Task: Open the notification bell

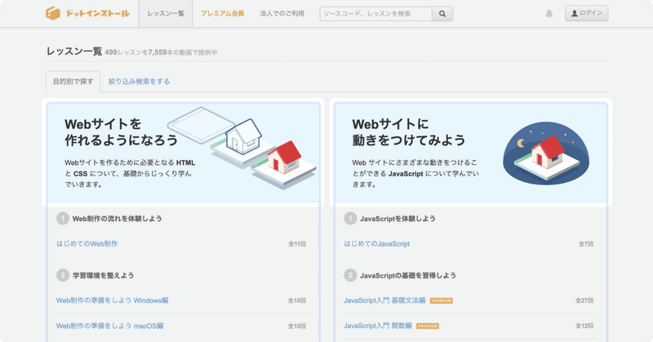Action: tap(549, 14)
